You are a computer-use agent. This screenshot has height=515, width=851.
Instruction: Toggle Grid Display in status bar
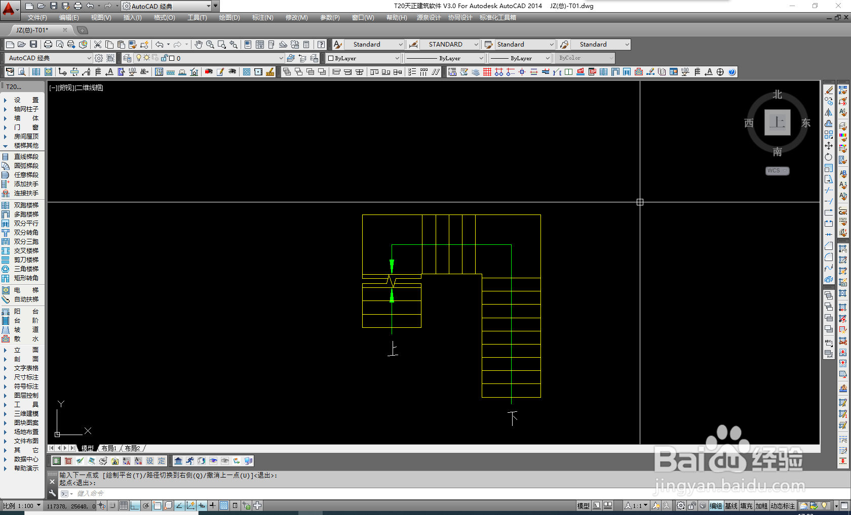[x=124, y=505]
